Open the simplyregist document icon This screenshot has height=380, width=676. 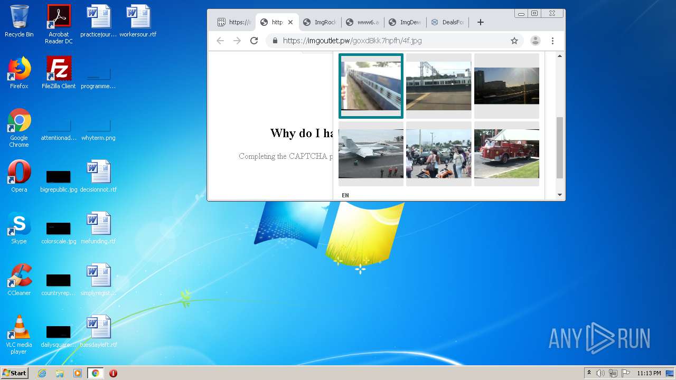pyautogui.click(x=98, y=280)
